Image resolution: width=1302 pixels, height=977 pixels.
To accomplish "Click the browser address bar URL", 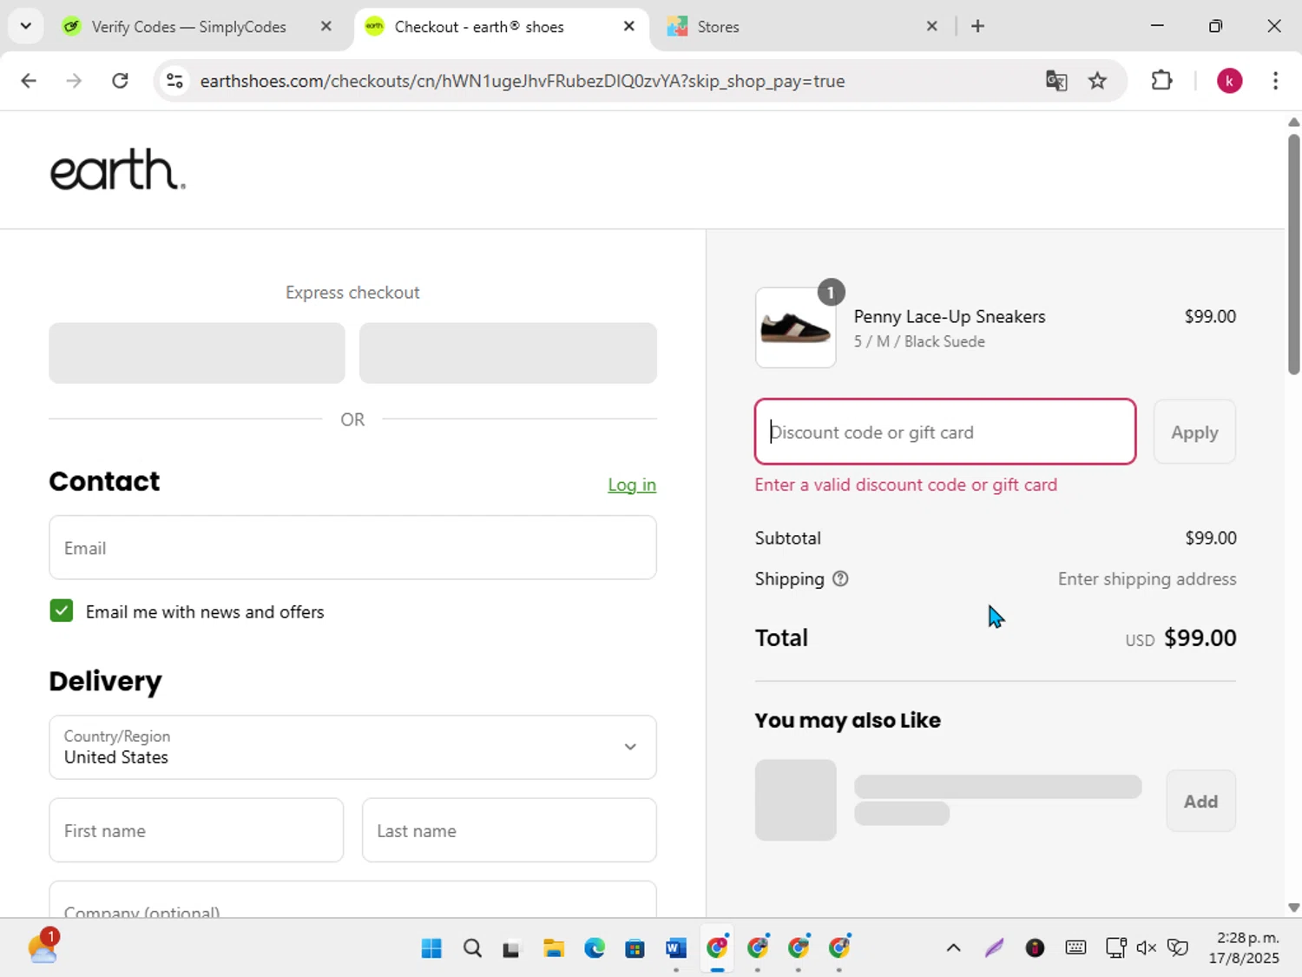I will (522, 81).
